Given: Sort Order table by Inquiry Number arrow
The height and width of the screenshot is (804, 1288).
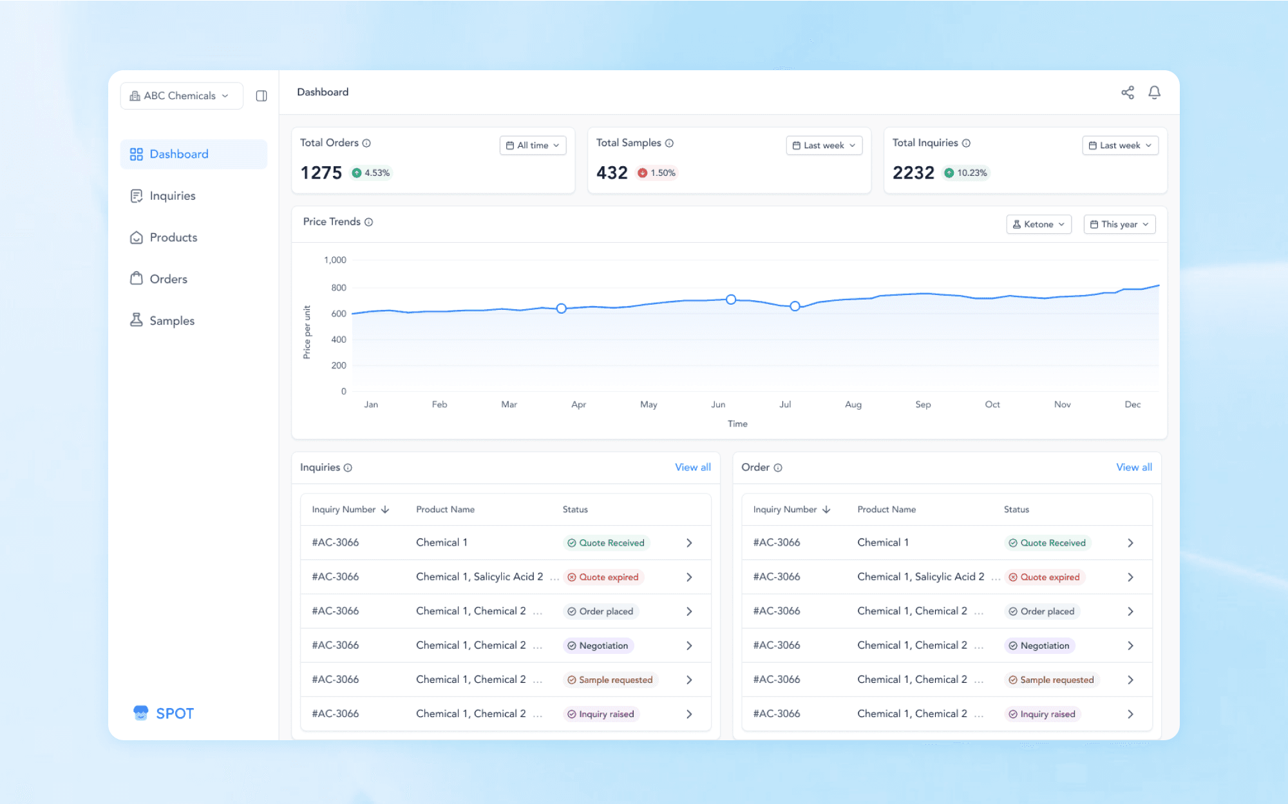Looking at the screenshot, I should 826,510.
